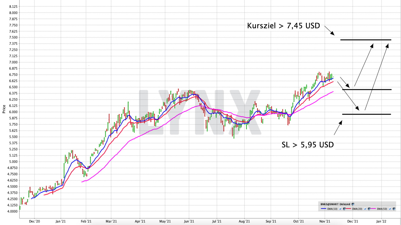Screen dimensions: 401x225
Task: Uncheck the EMA(10) checkbox in legend
Action: [340, 209]
